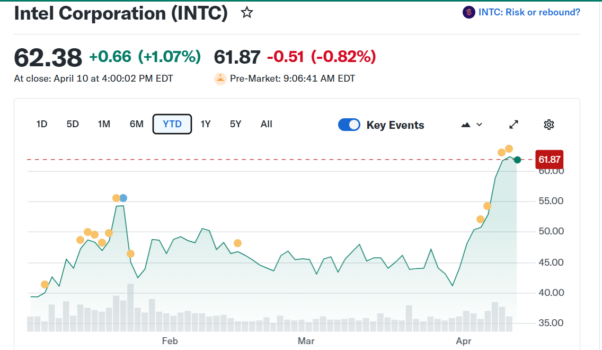Open chart settings gear icon
The height and width of the screenshot is (350, 602).
(x=549, y=125)
